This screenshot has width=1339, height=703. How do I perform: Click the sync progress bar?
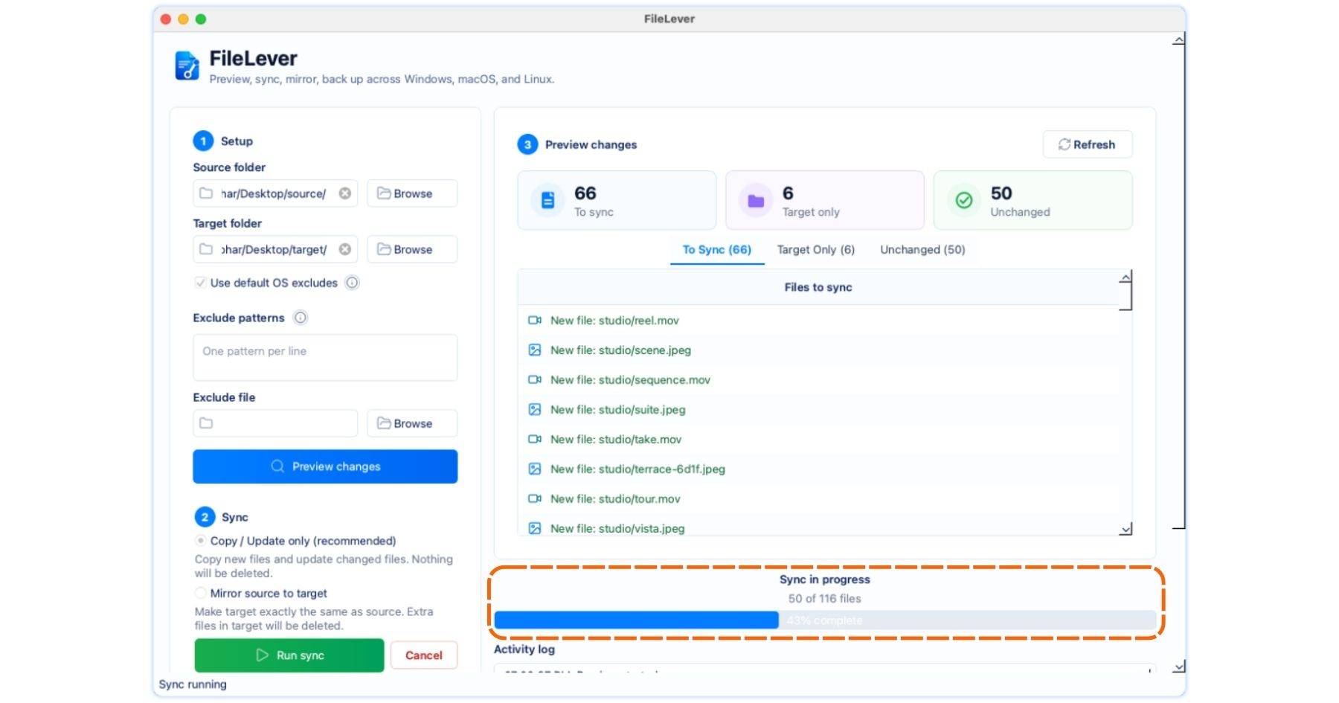[825, 620]
